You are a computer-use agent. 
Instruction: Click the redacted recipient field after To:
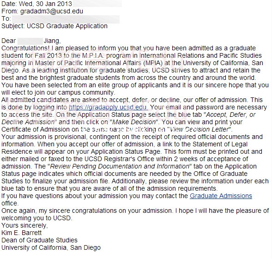pyautogui.click(x=66, y=19)
